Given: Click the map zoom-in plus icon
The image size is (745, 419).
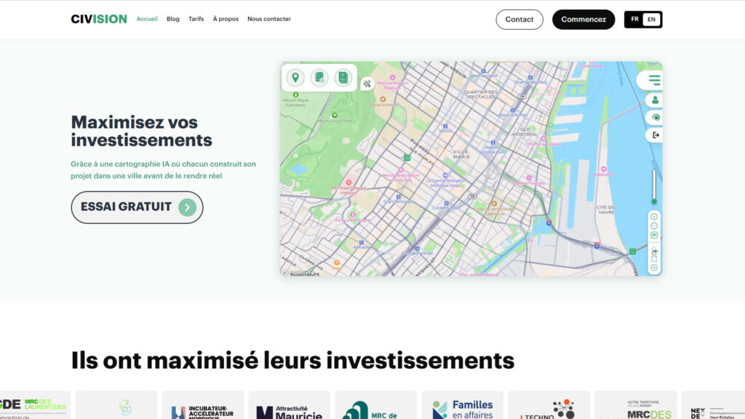Looking at the screenshot, I should pyautogui.click(x=654, y=216).
